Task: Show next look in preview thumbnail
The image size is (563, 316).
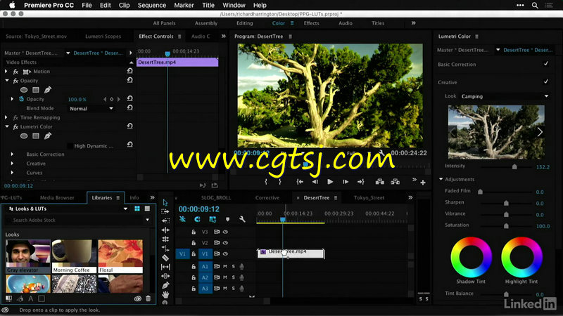Action: click(540, 132)
